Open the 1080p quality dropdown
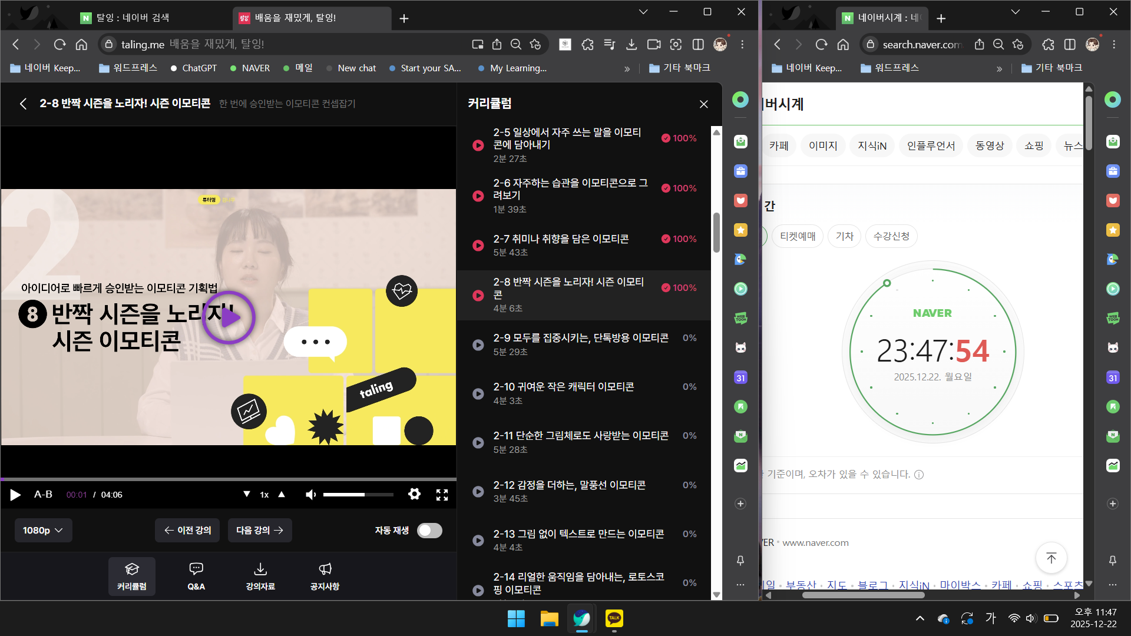 click(x=43, y=531)
